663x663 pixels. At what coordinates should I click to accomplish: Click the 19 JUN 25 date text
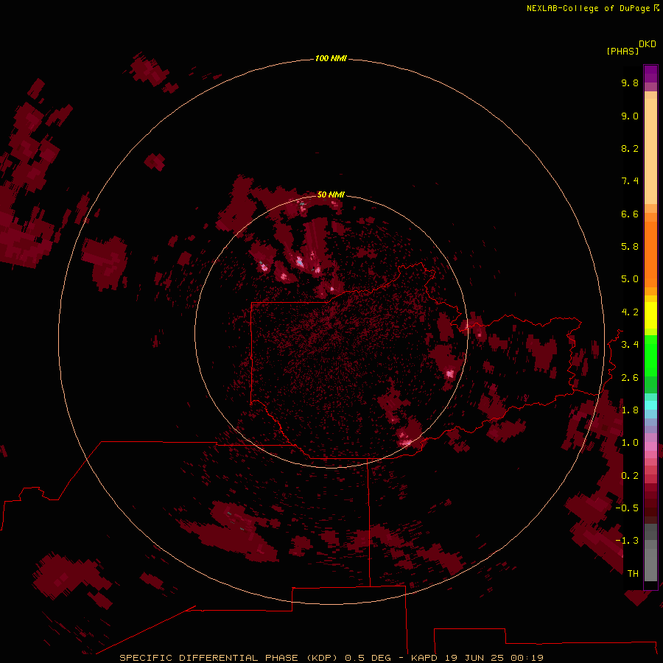point(474,658)
